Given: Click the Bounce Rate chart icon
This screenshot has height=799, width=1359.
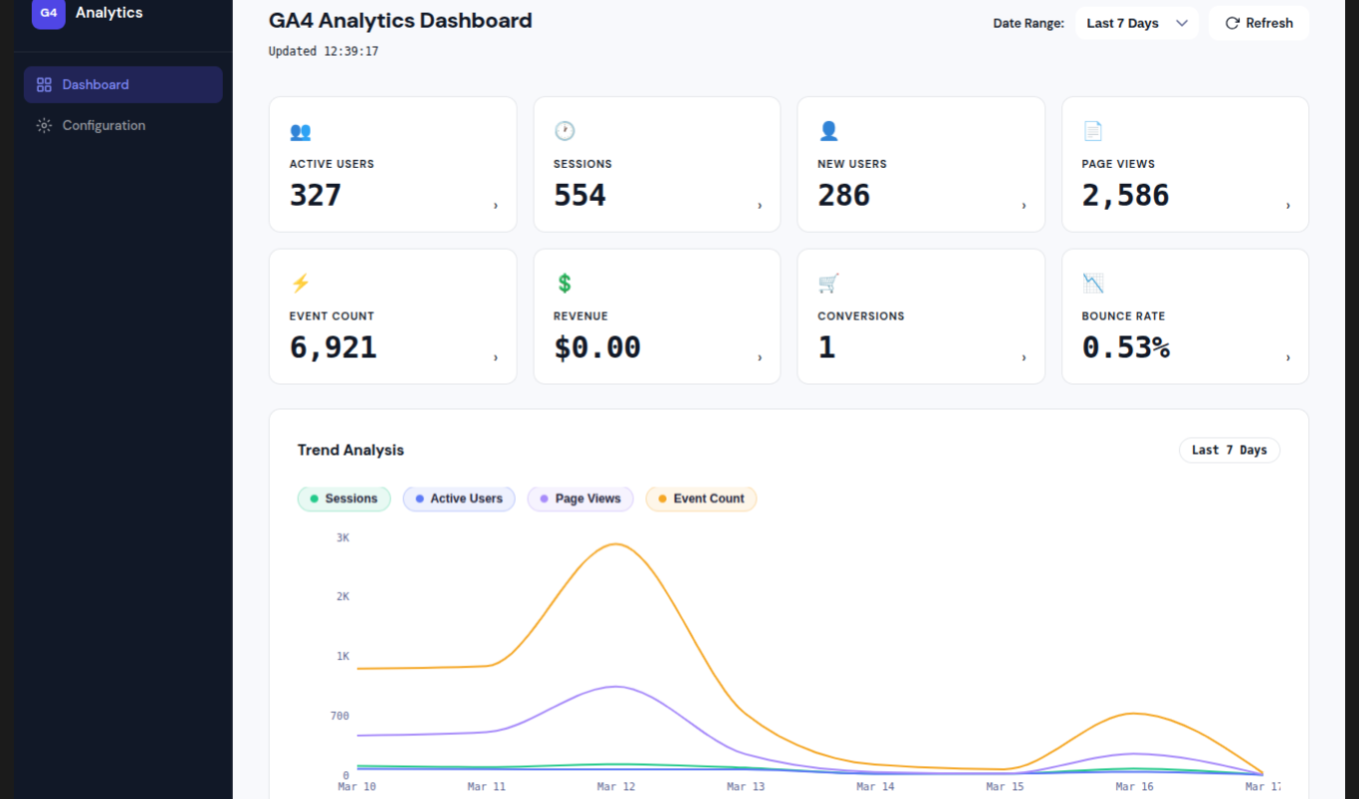Looking at the screenshot, I should tap(1092, 283).
